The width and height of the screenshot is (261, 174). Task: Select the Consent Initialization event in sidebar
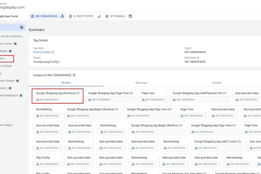[9, 96]
